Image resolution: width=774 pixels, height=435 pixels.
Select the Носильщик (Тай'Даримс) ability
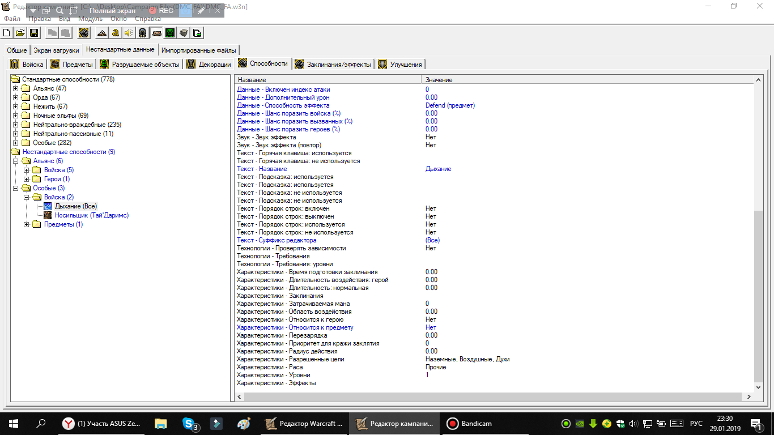click(92, 215)
